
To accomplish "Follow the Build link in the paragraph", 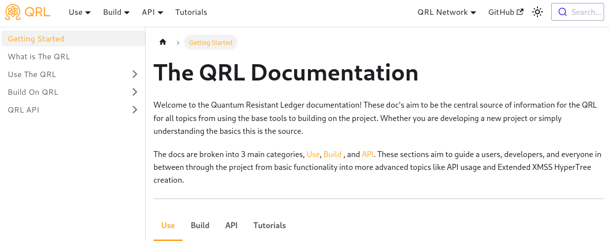I will coord(333,154).
